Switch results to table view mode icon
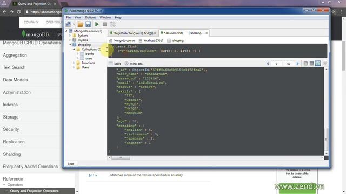The width and height of the screenshot is (346, 194). (x=311, y=64)
